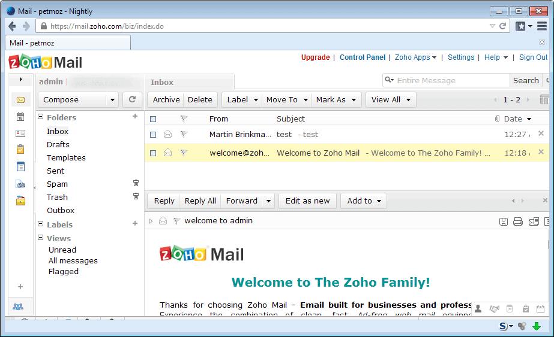Open message in new window icon
The width and height of the screenshot is (554, 337).
534,221
